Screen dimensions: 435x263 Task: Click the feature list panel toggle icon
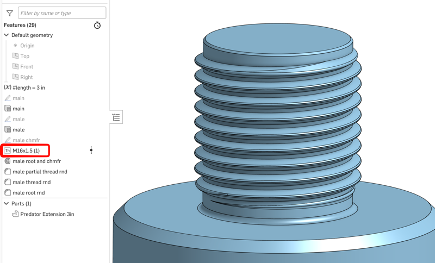pyautogui.click(x=116, y=117)
